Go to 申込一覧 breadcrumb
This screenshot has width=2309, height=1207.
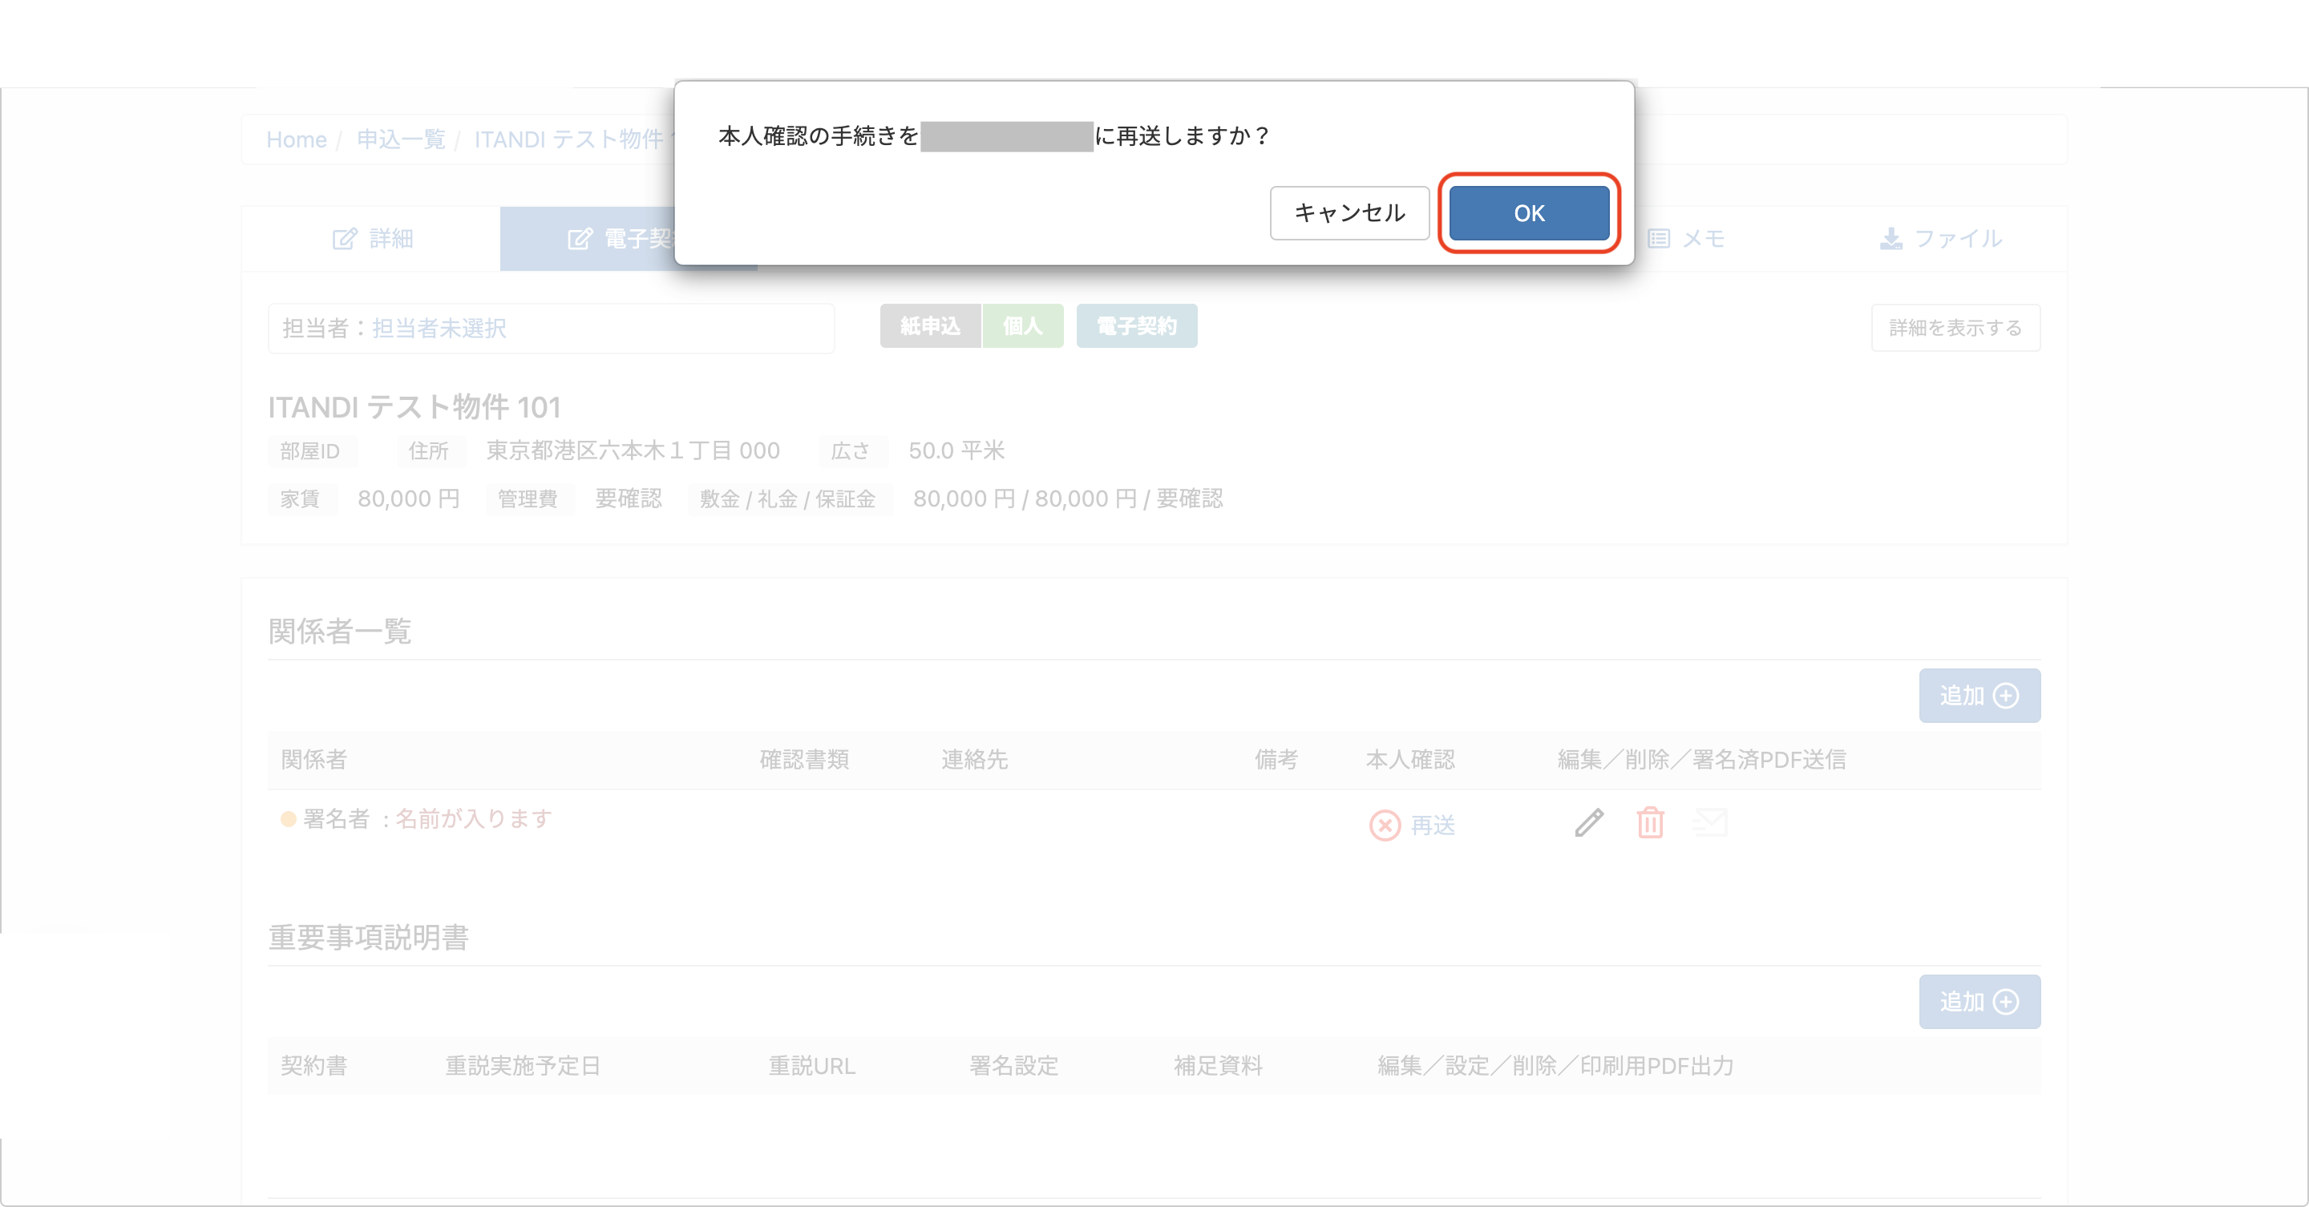coord(401,139)
